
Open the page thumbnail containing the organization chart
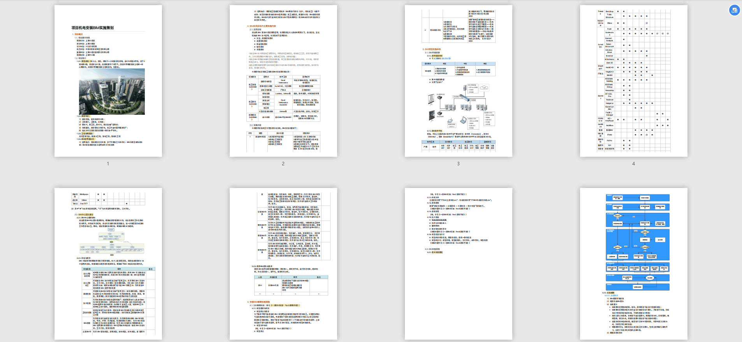coord(108,264)
